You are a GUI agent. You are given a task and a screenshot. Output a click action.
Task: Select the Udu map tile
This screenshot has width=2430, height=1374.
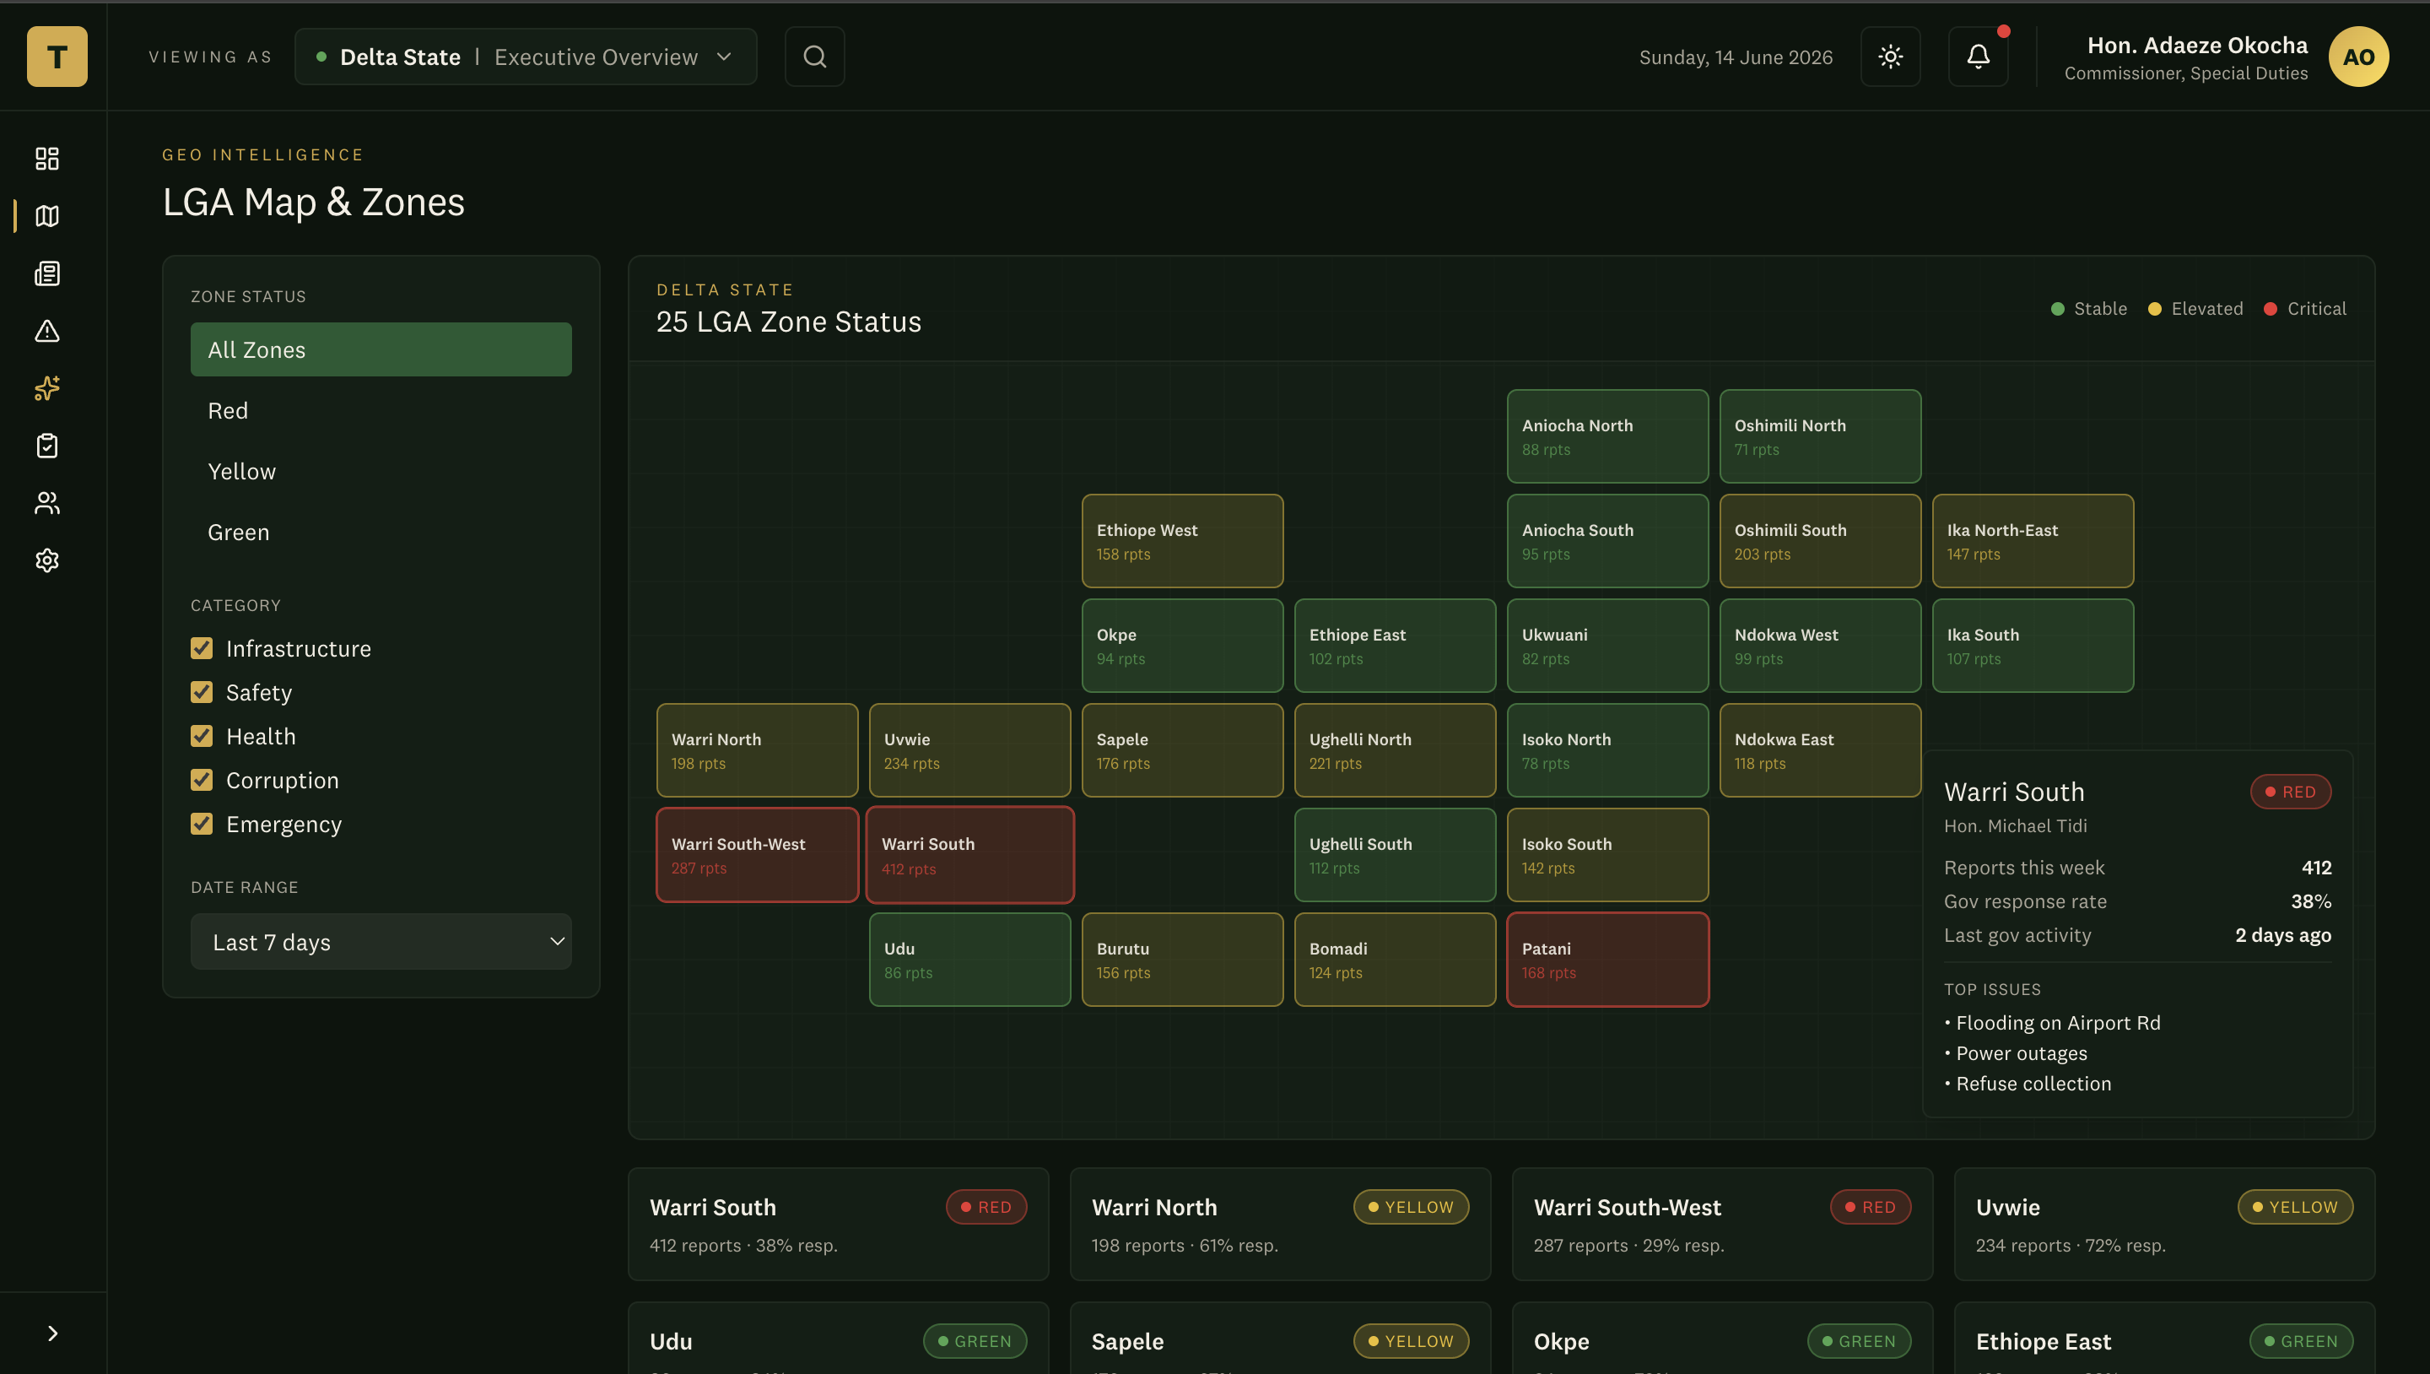pyautogui.click(x=969, y=960)
